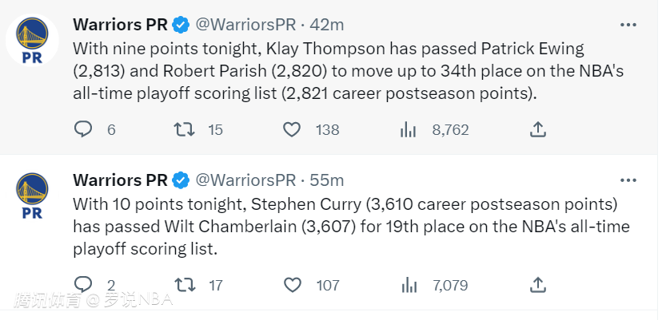Retweet the Stephen Curry tweet
The image size is (670, 320).
184,285
